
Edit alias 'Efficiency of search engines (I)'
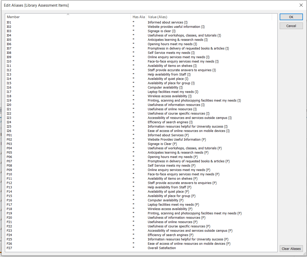pos(170,122)
